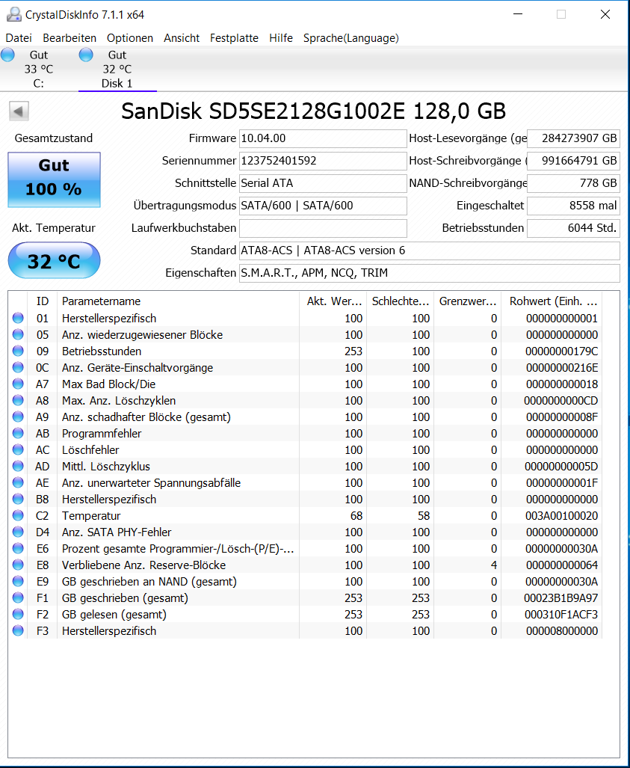Screen dimensions: 630x768
Task: Click raw value 003A00100020
Action: [562, 516]
